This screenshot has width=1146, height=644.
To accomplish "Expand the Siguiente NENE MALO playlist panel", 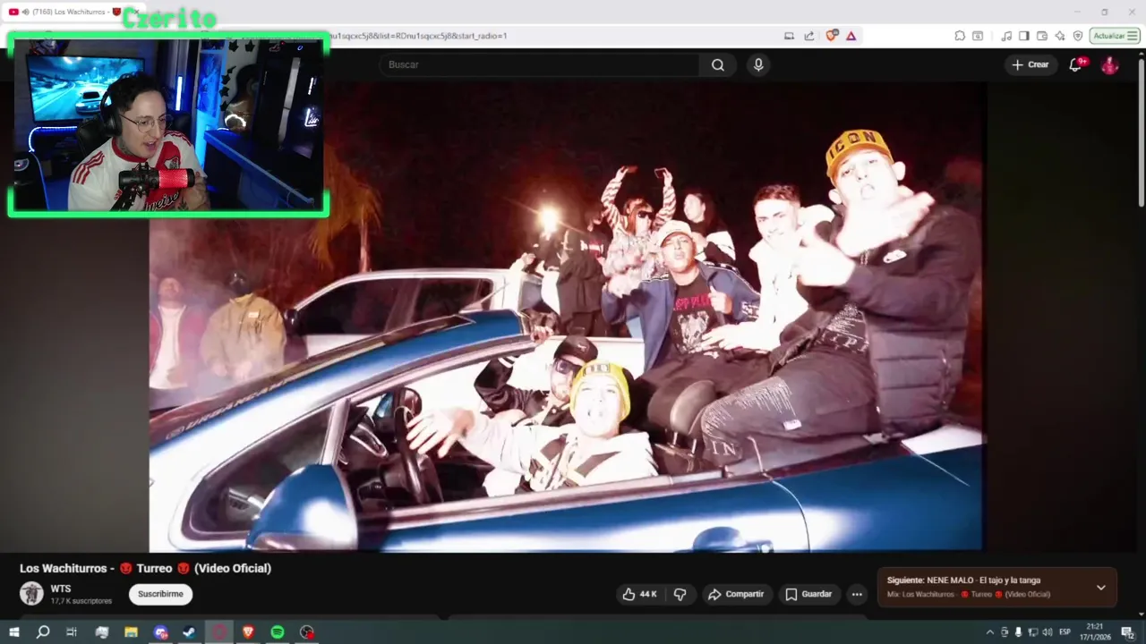I will 1101,588.
